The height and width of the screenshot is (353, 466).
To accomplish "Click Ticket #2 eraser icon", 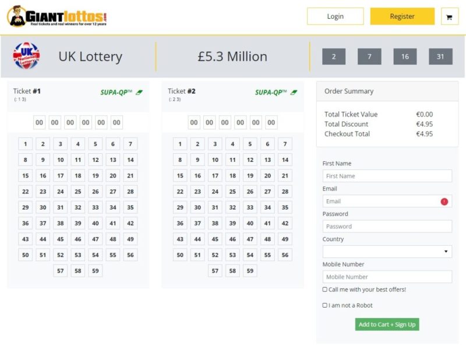I will click(x=294, y=92).
